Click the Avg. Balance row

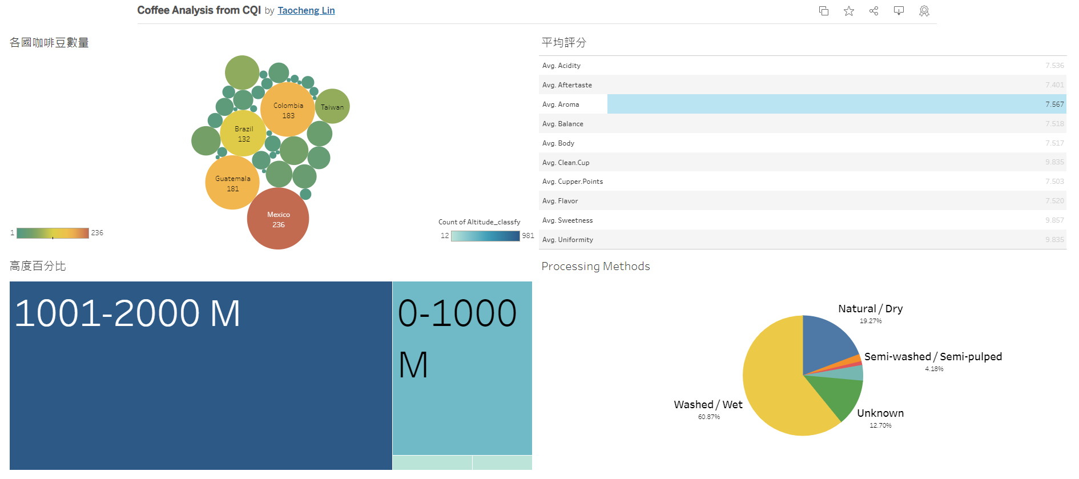(802, 123)
